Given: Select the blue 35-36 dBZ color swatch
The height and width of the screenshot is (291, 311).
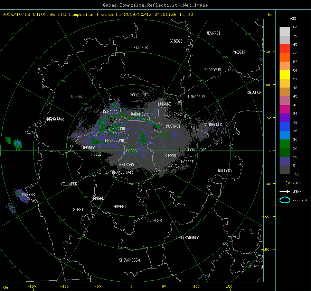Looking at the screenshot, I should [285, 127].
